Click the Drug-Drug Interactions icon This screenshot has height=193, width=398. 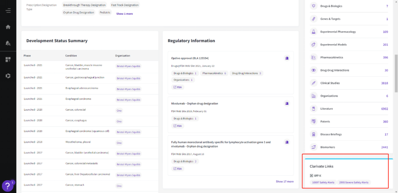click(x=314, y=70)
